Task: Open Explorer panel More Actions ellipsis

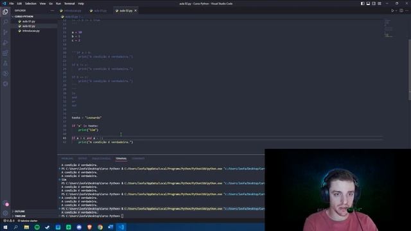Action: tap(52, 11)
